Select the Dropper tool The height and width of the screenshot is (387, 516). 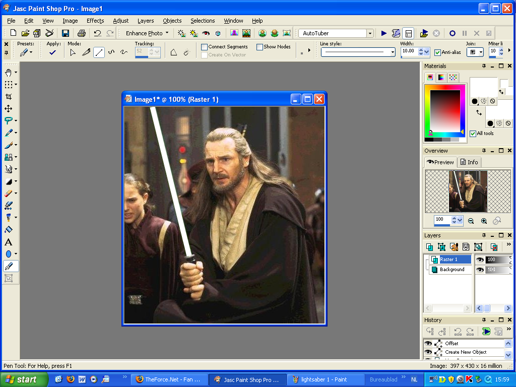(x=9, y=132)
